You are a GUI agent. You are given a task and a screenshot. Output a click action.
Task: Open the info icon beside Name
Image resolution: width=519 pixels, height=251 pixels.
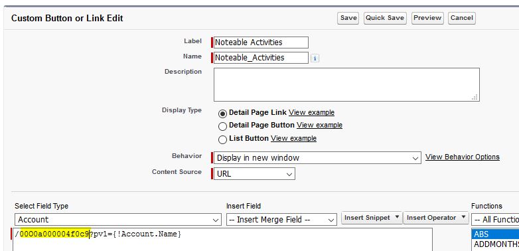click(315, 58)
